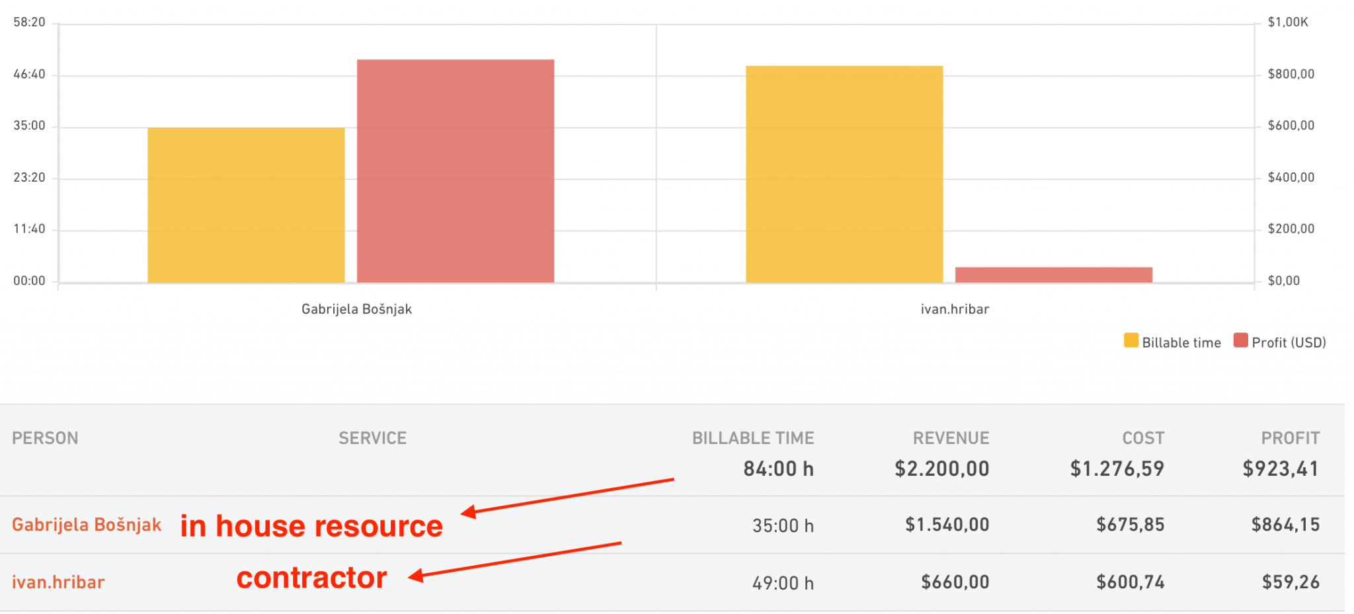Click the $400,00 right axis label
Screen dimensions: 1354x614
1291,177
